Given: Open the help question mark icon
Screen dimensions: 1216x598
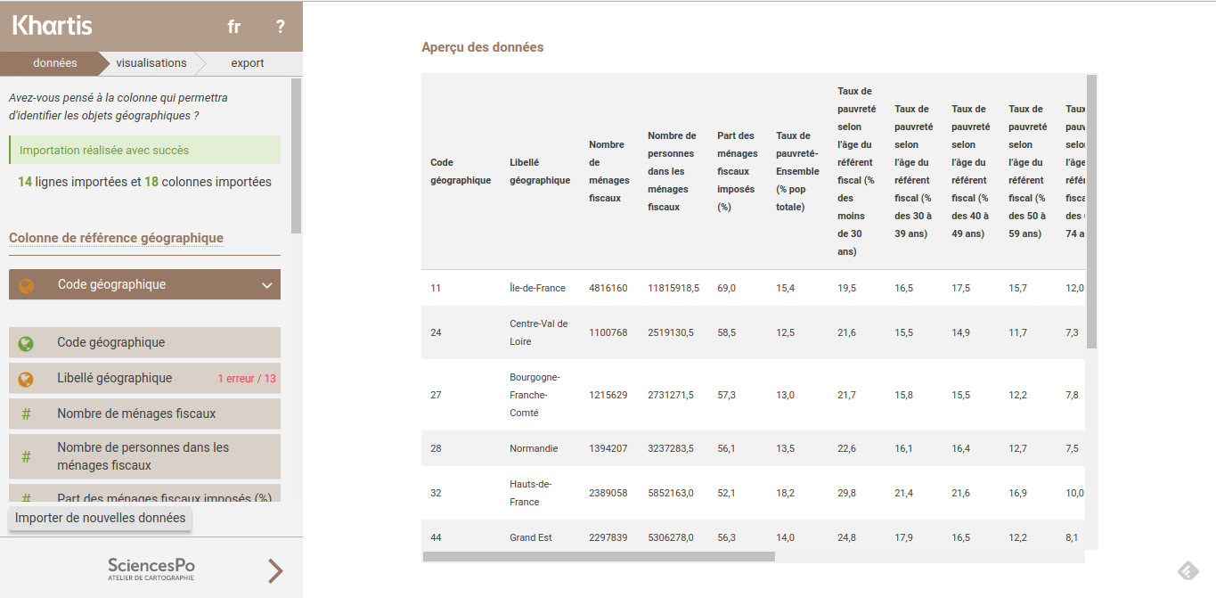Looking at the screenshot, I should click(x=281, y=27).
